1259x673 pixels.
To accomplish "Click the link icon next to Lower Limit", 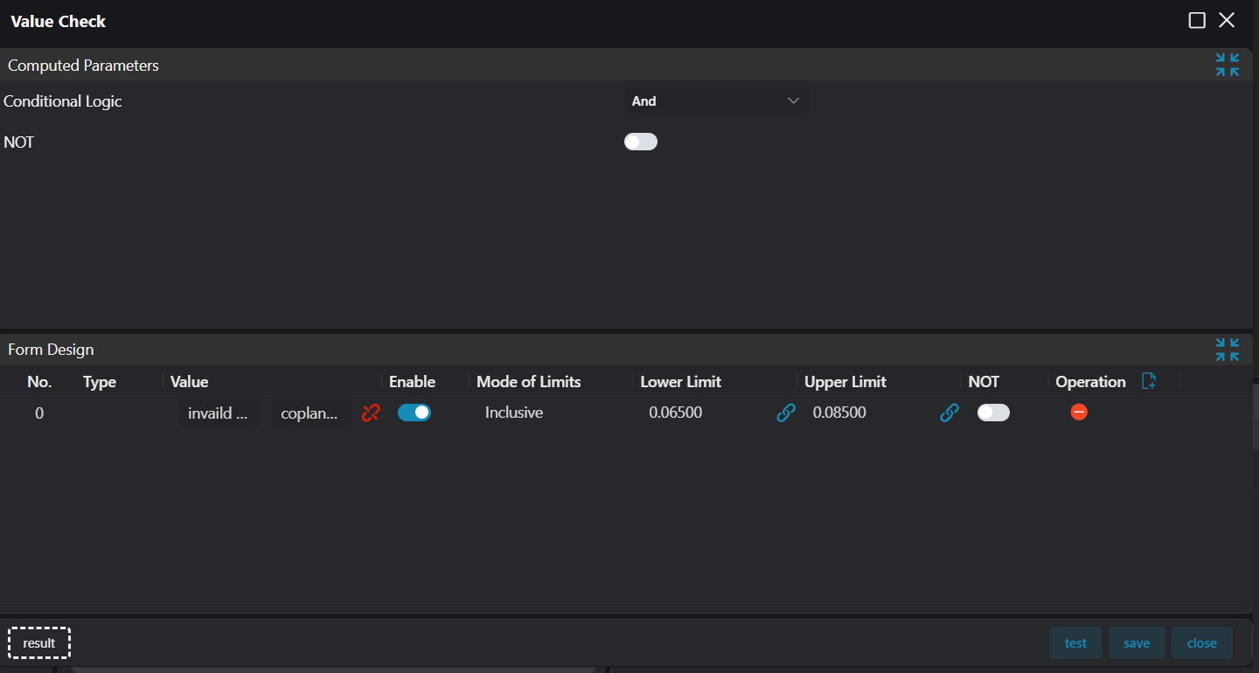I will [785, 413].
